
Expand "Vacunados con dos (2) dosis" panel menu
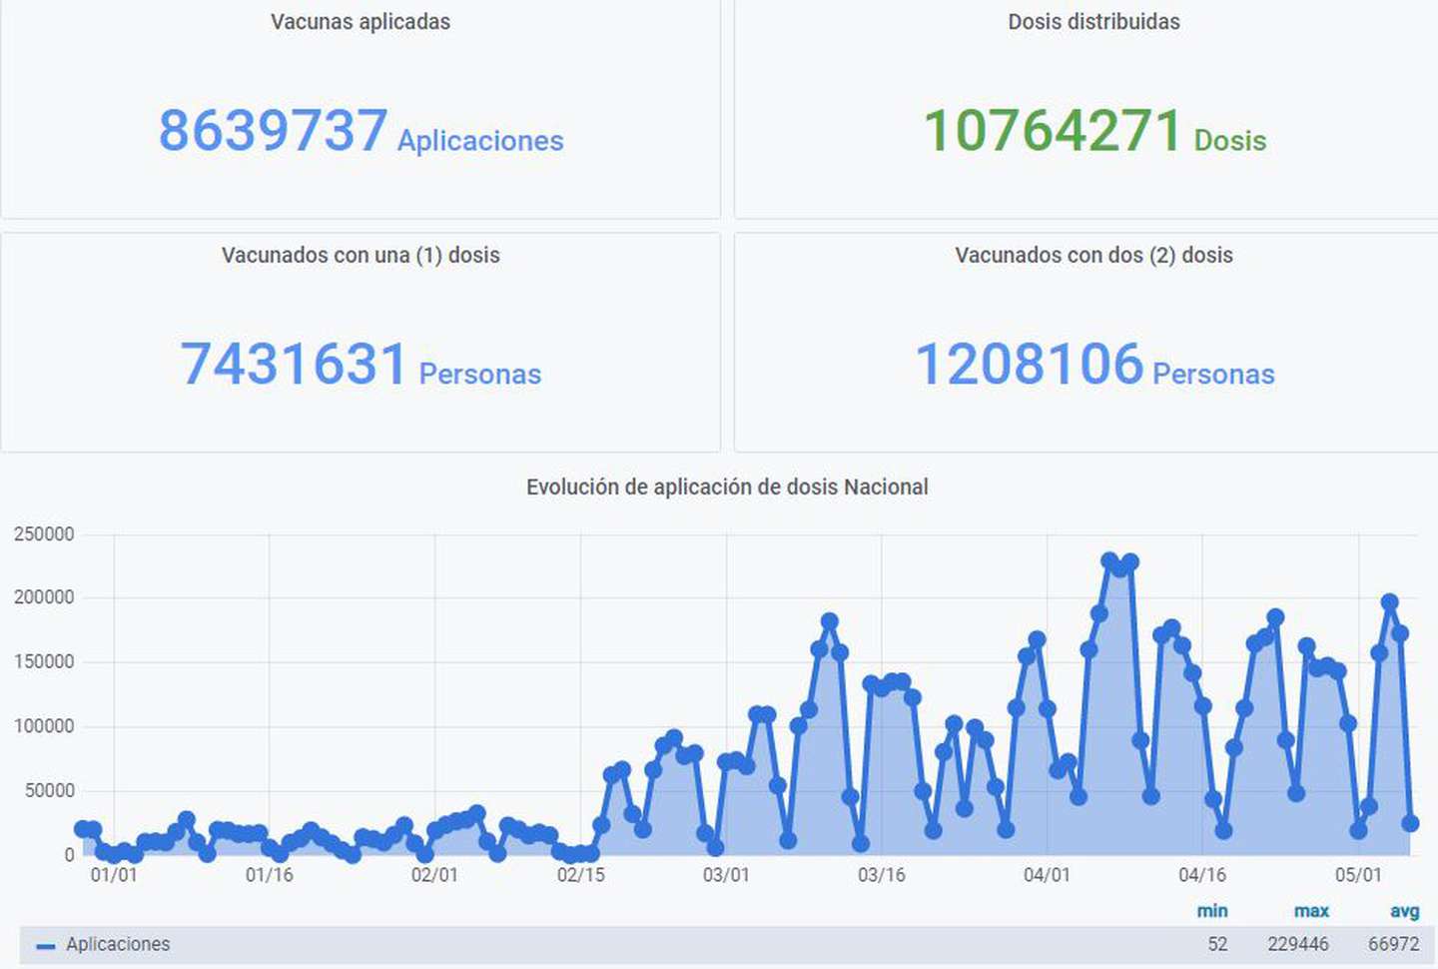click(x=1093, y=255)
